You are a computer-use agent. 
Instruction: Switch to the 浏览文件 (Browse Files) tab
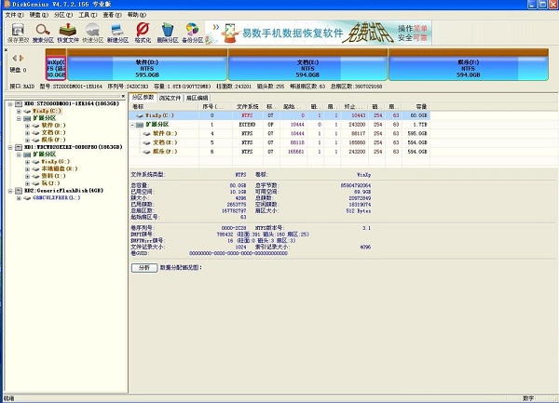(x=171, y=97)
